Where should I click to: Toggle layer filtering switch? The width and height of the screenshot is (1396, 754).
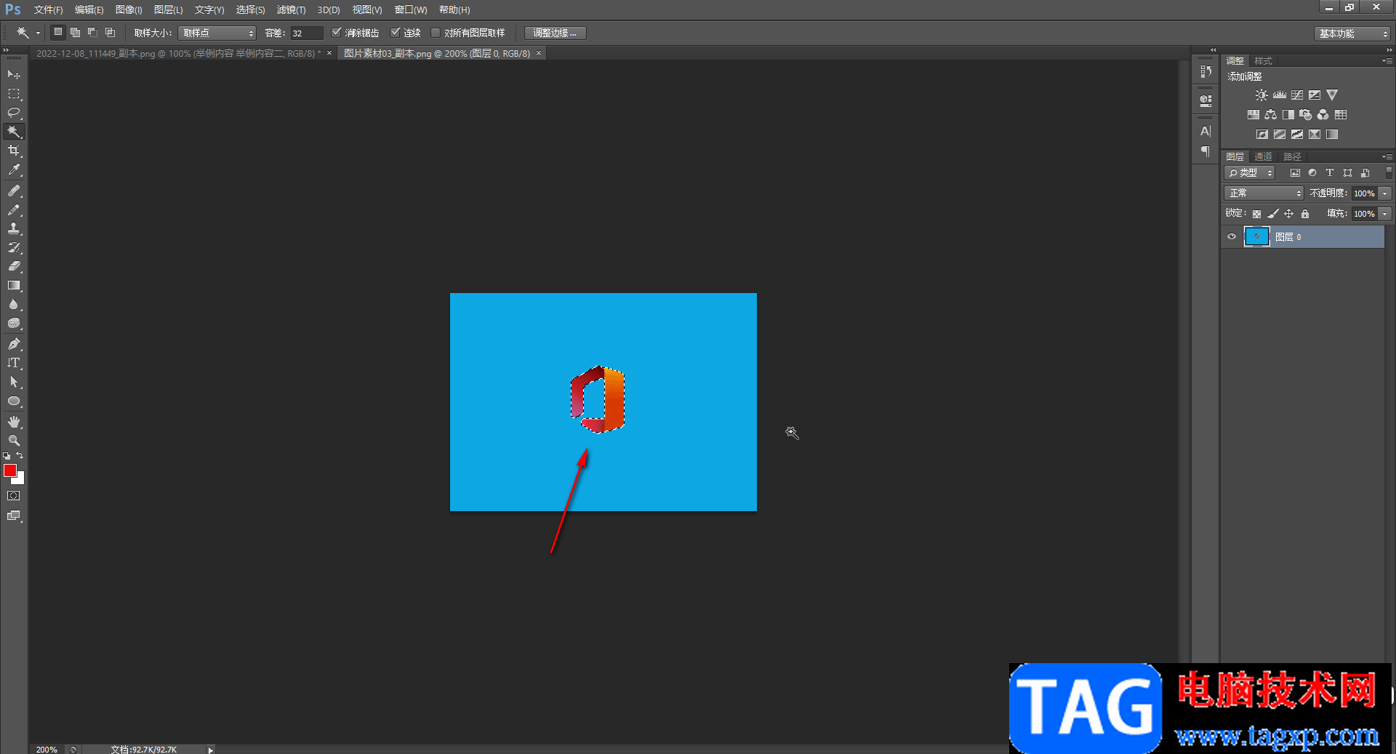tap(1388, 173)
